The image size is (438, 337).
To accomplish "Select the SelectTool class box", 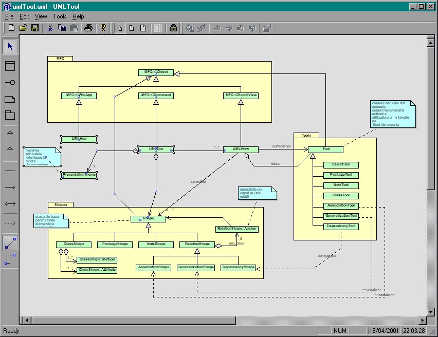I will pos(341,165).
